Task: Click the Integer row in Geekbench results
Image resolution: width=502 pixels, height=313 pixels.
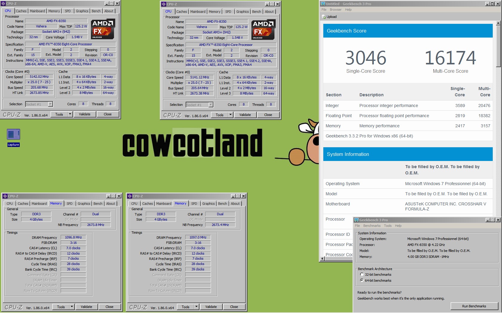Action: coord(408,106)
